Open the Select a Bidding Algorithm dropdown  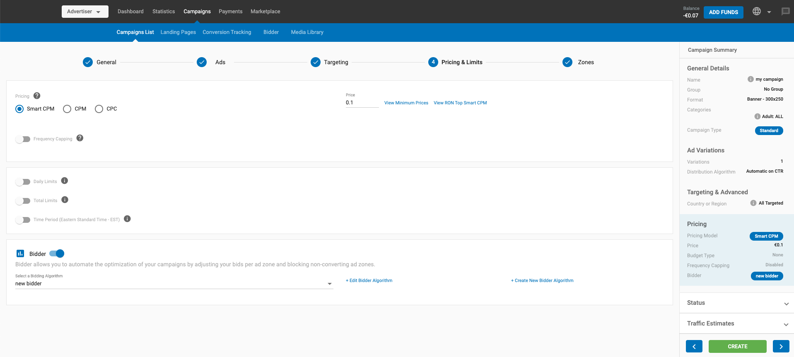click(x=174, y=284)
